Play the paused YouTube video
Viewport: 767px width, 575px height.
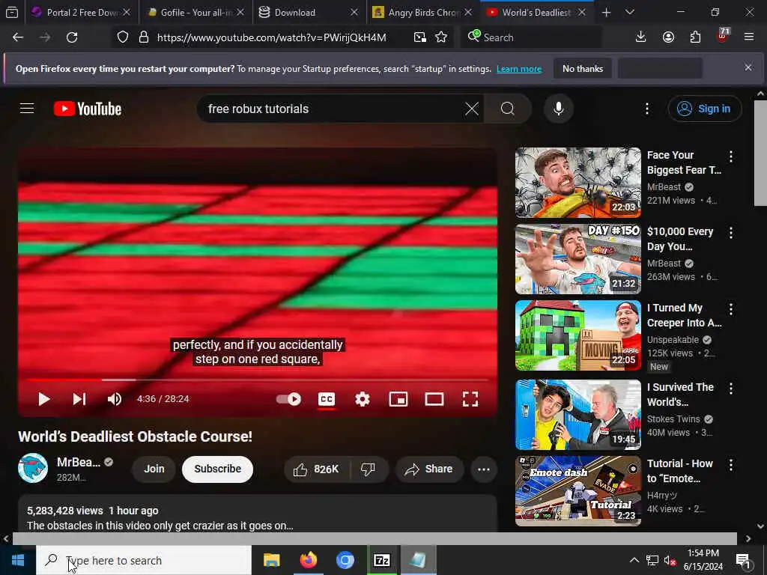coord(43,399)
